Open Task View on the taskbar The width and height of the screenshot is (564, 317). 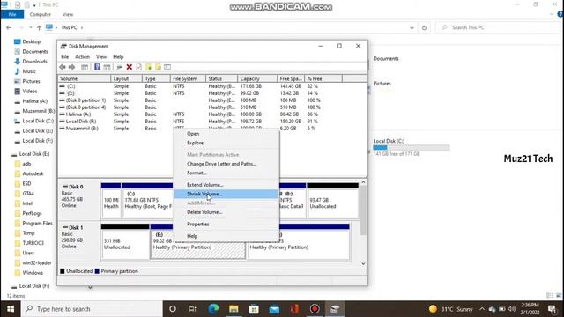point(192,309)
